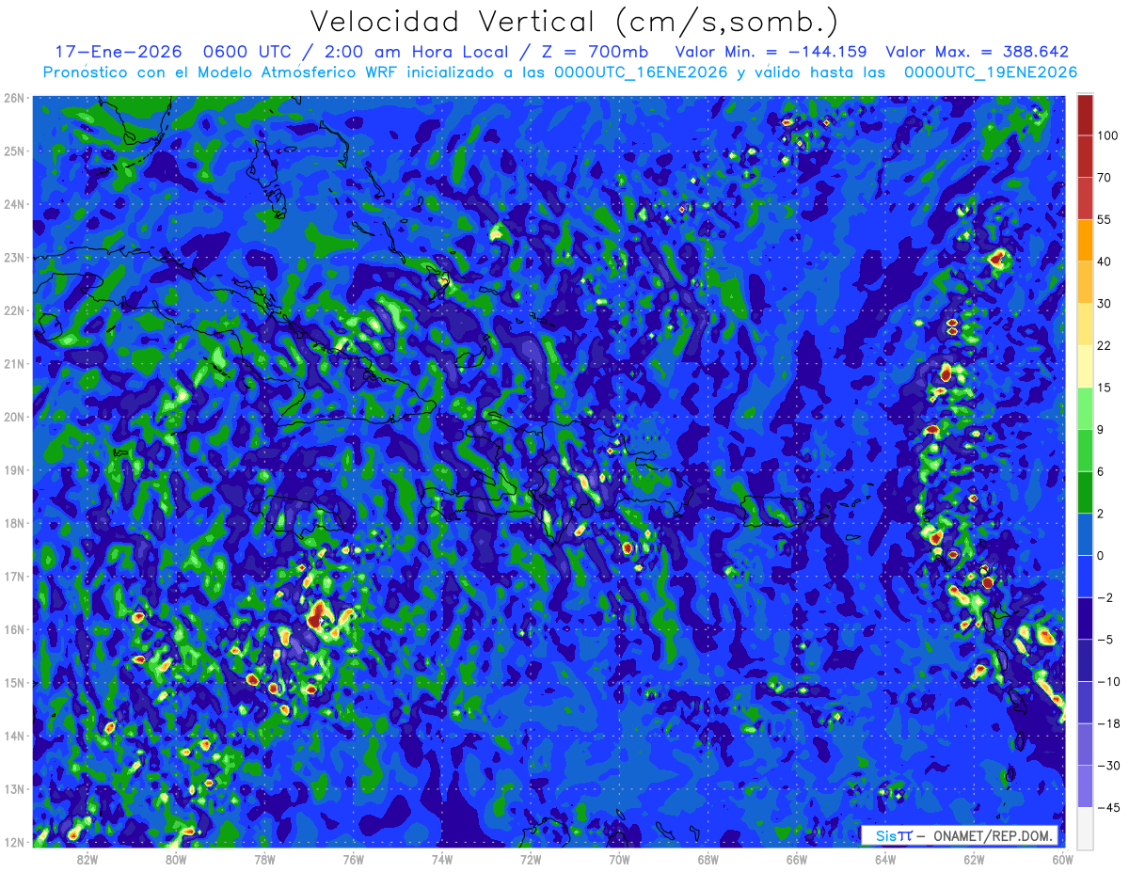Click the dark green swatch between 6 and 2
This screenshot has width=1129, height=872.
pyautogui.click(x=1085, y=491)
